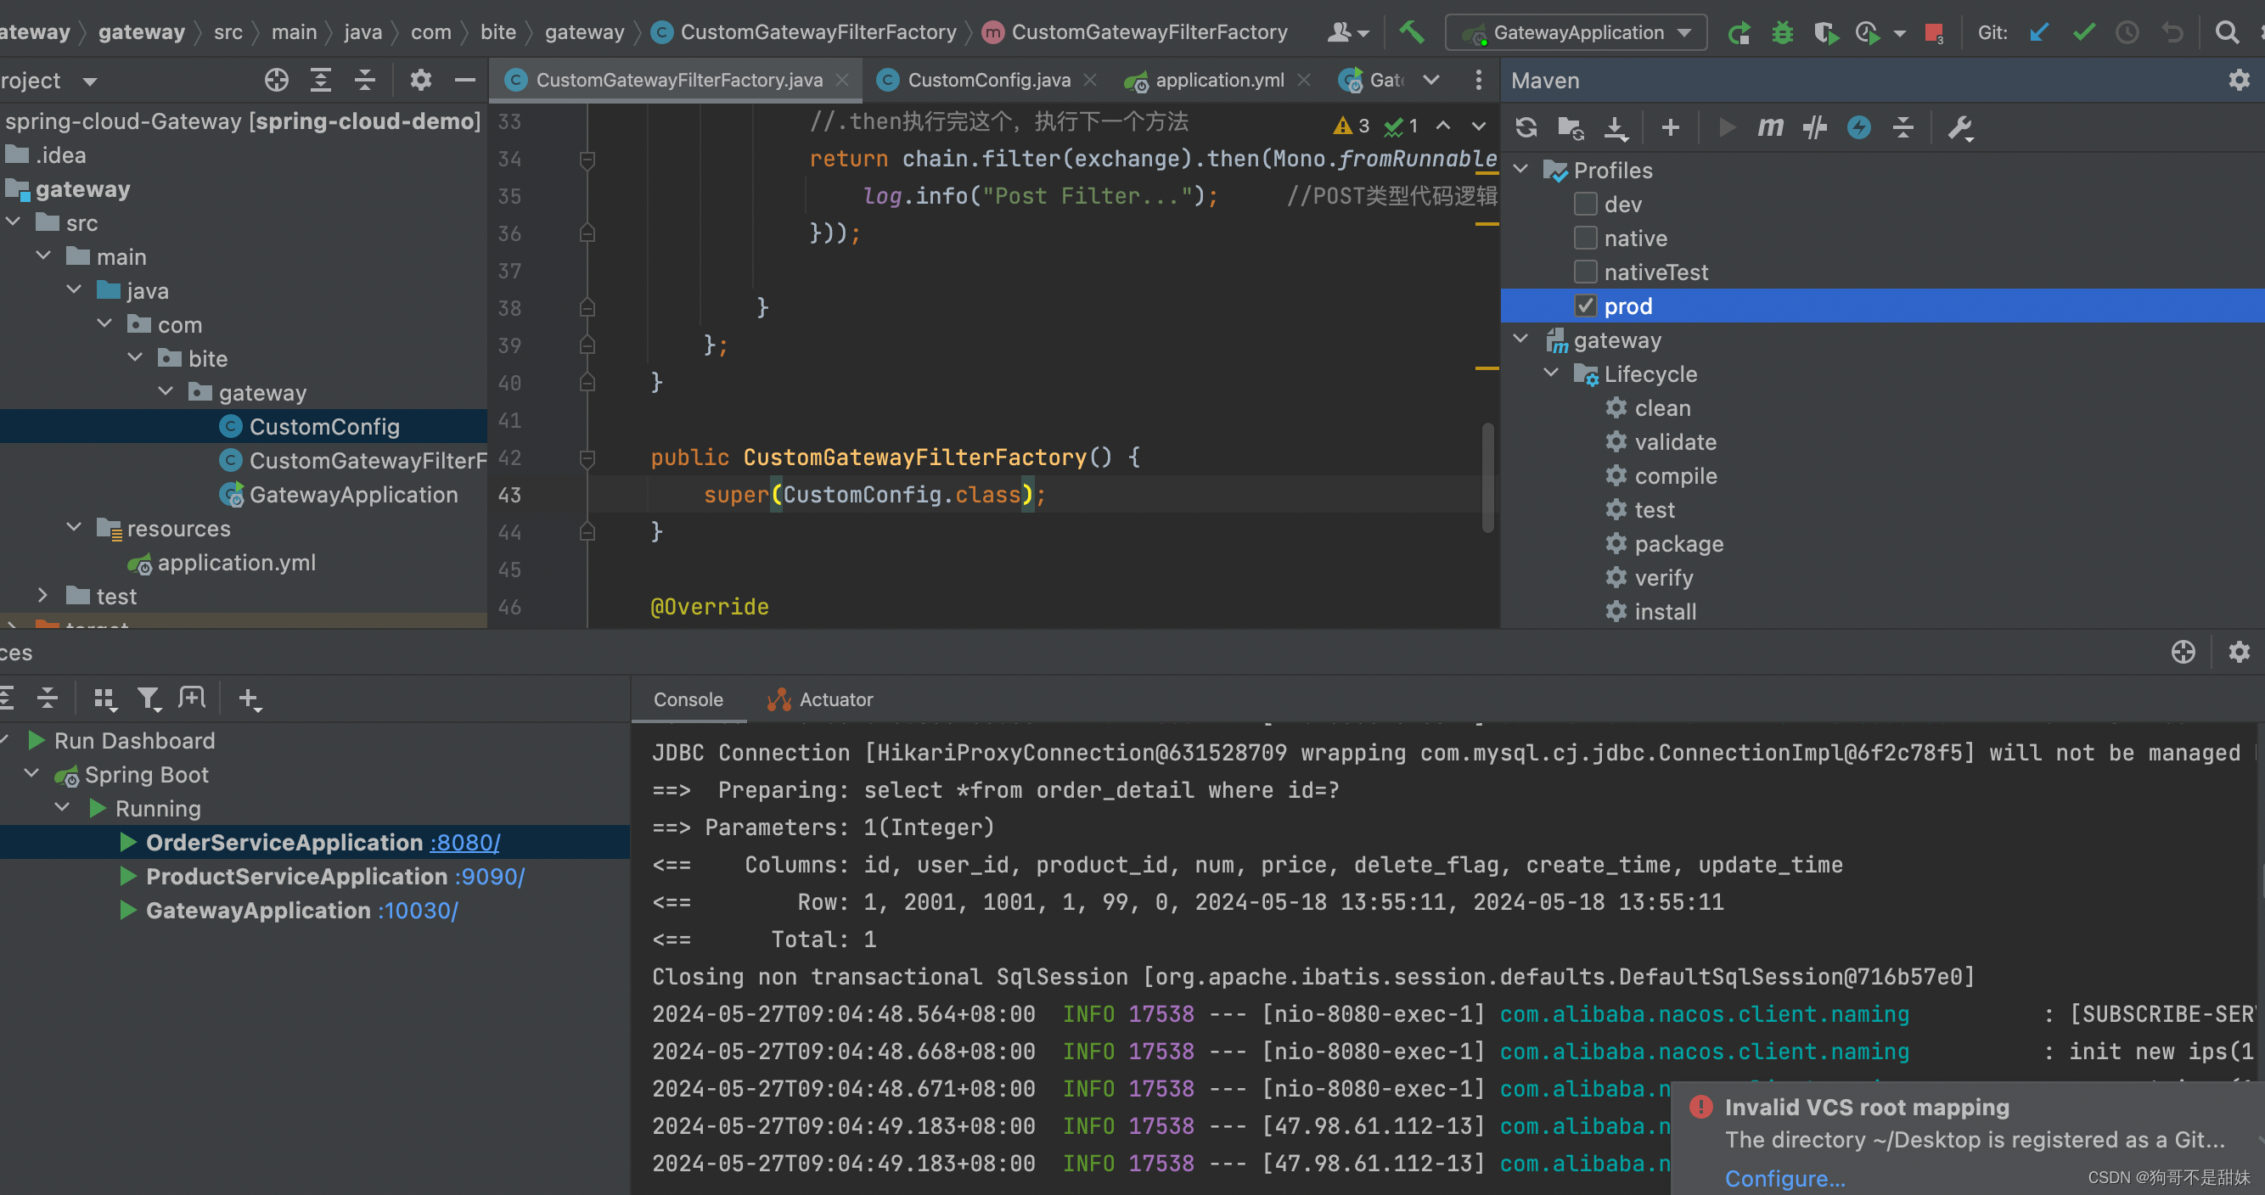This screenshot has width=2265, height=1195.
Task: Stop the running application with red square
Action: click(1932, 32)
